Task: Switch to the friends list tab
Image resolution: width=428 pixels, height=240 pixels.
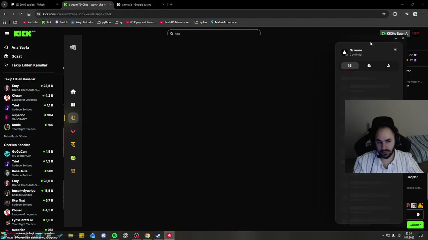Action: 350,66
